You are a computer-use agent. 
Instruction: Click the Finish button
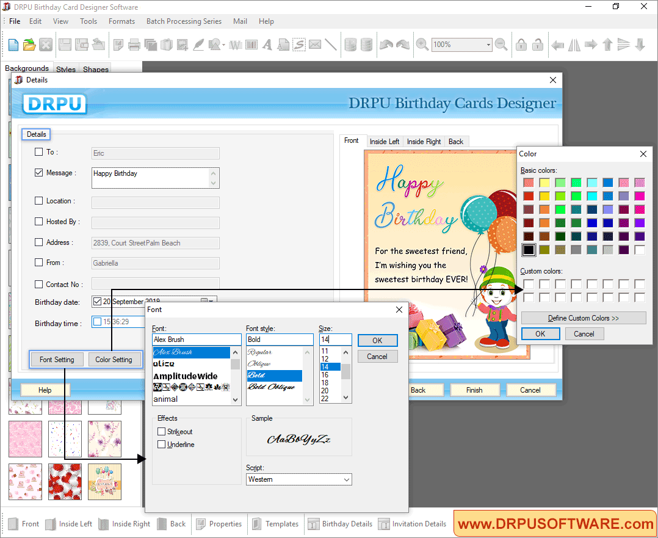point(475,390)
